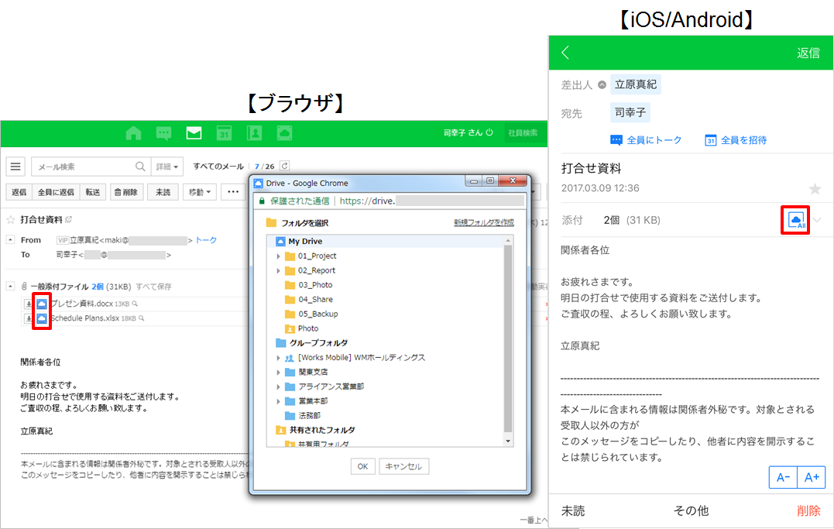Open the Calendar icon in top bar

(x=224, y=133)
